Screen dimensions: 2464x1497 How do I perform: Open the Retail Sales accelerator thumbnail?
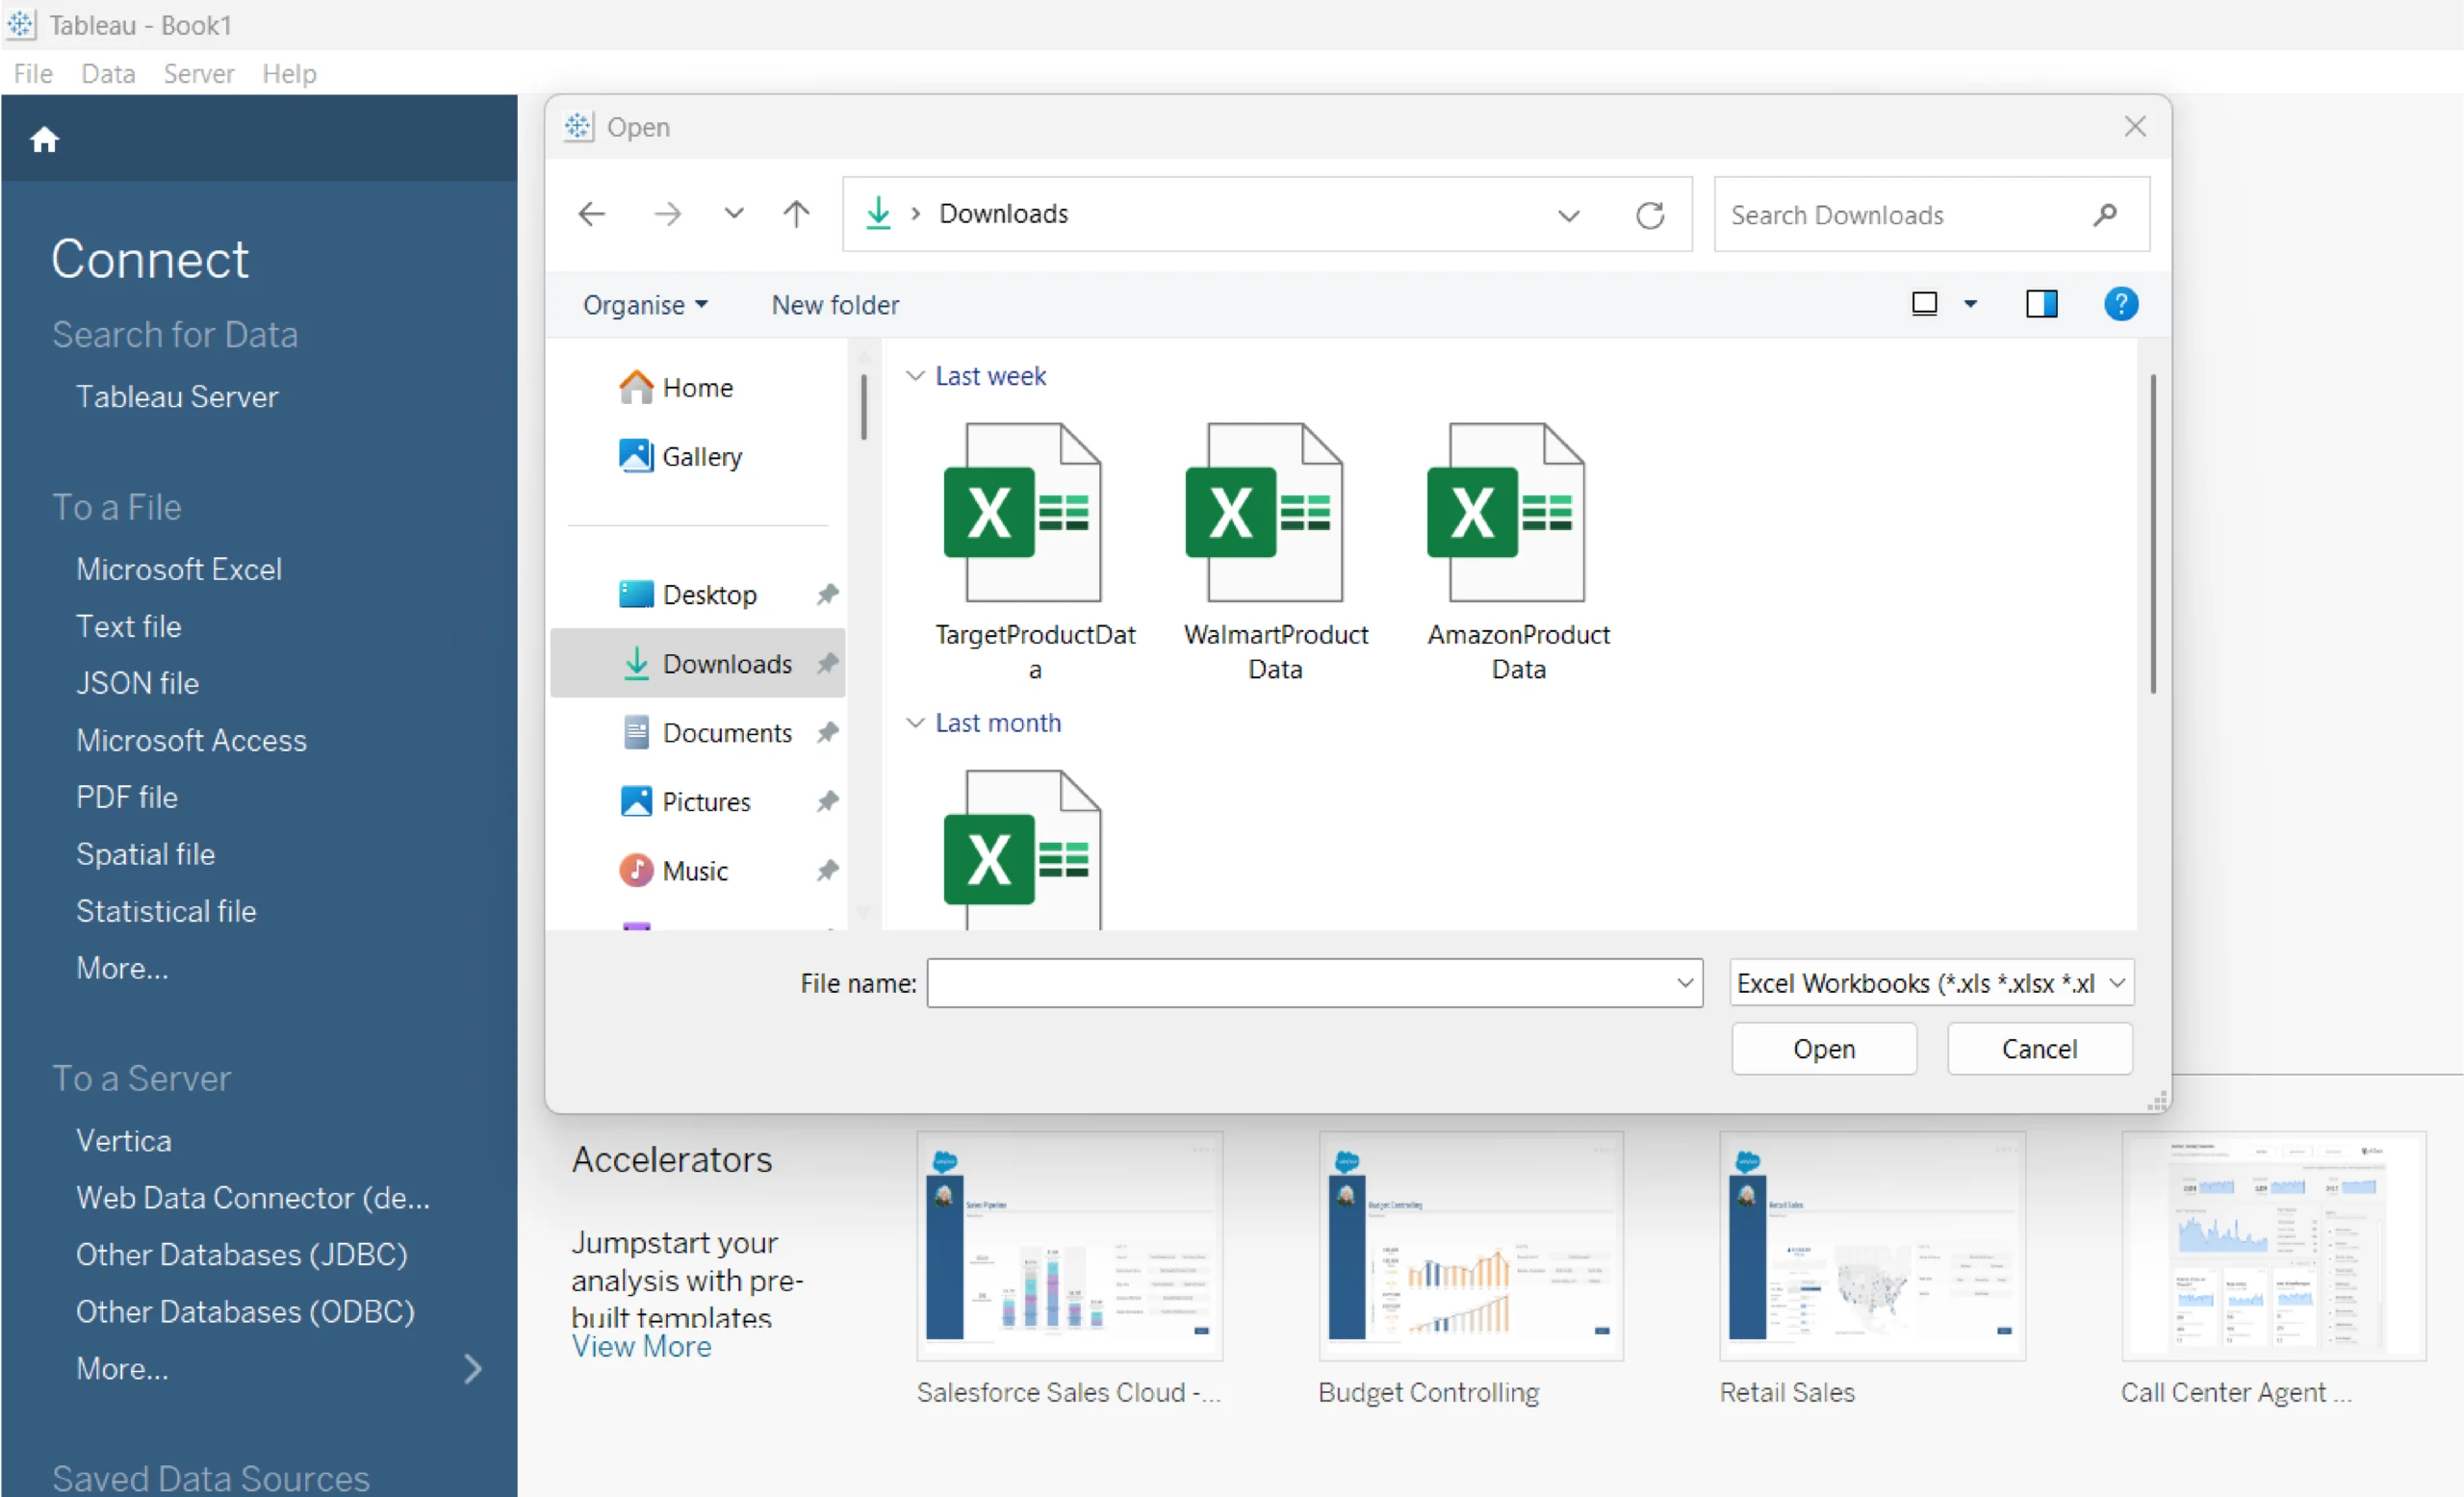(1873, 1246)
